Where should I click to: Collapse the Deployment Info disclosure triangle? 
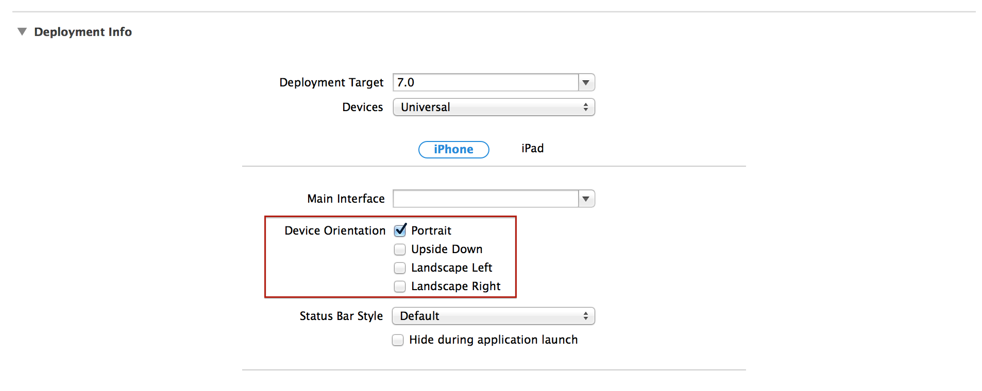coord(22,32)
